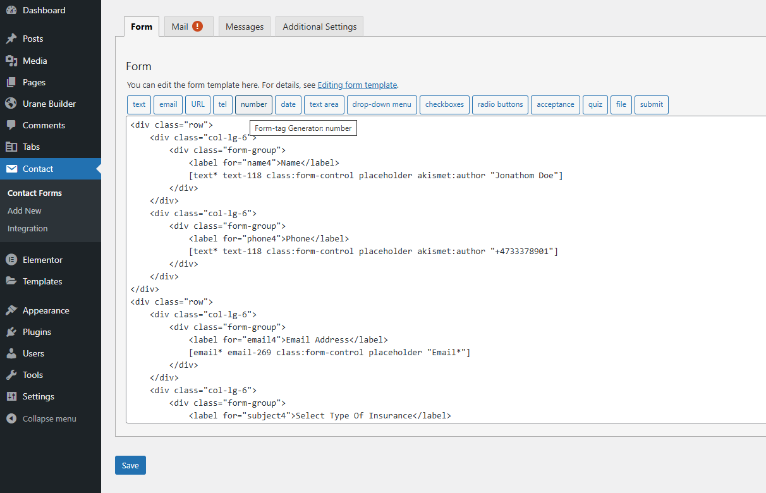Click the Plugins plug icon
Viewport: 766px width, 493px height.
[11, 332]
